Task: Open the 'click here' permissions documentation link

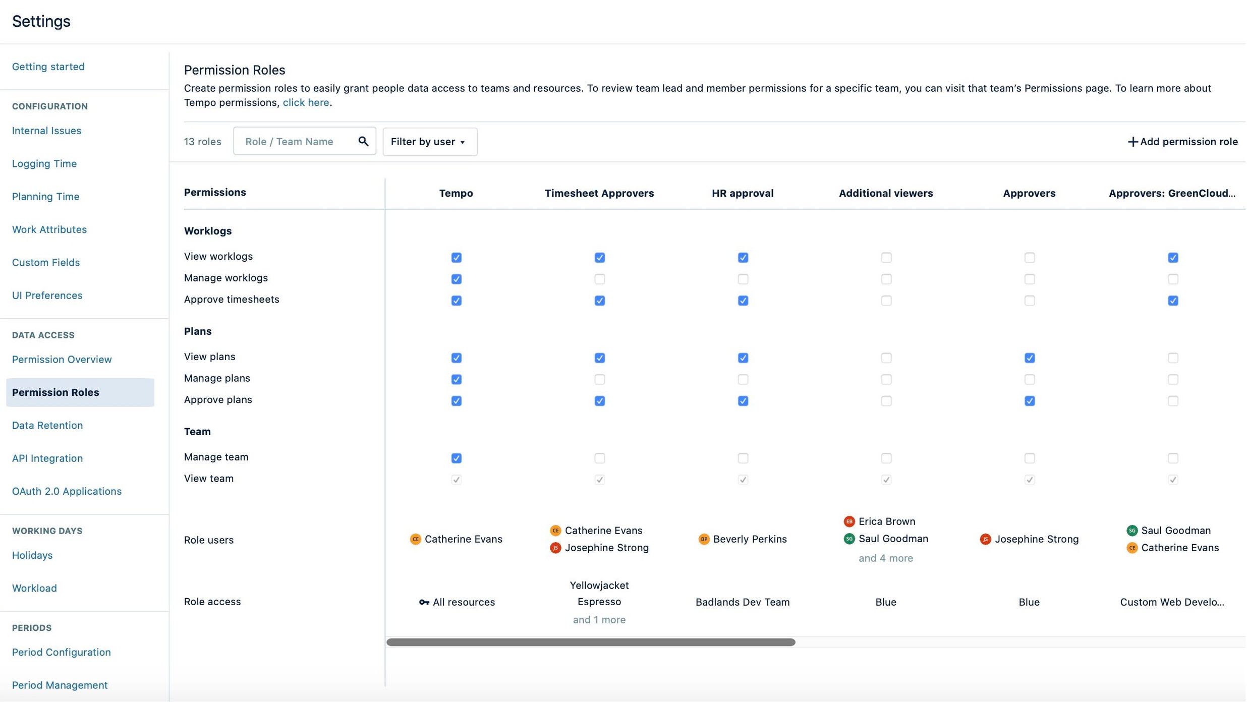Action: pyautogui.click(x=306, y=102)
